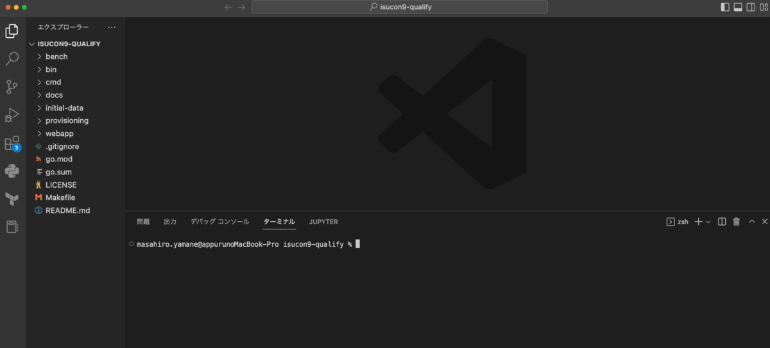Expand the webapp folder
Screen dimensions: 770x348
point(76,133)
